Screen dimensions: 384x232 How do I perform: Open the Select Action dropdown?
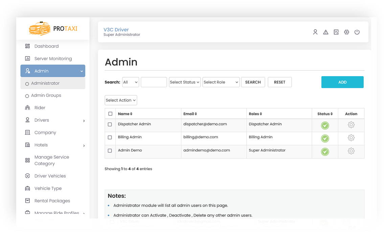121,100
